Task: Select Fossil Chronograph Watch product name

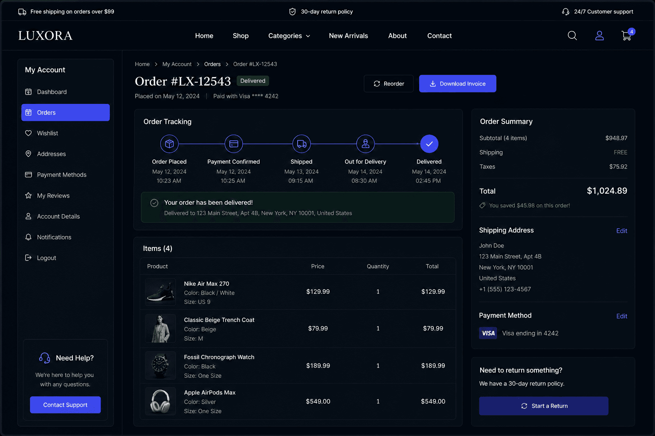Action: [219, 357]
